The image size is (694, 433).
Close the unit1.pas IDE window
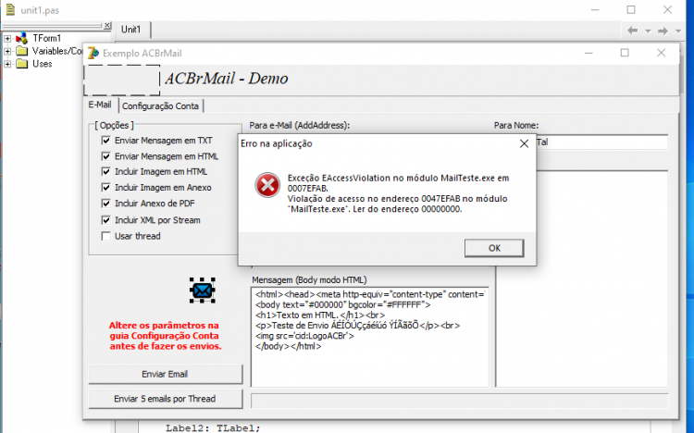[667, 10]
